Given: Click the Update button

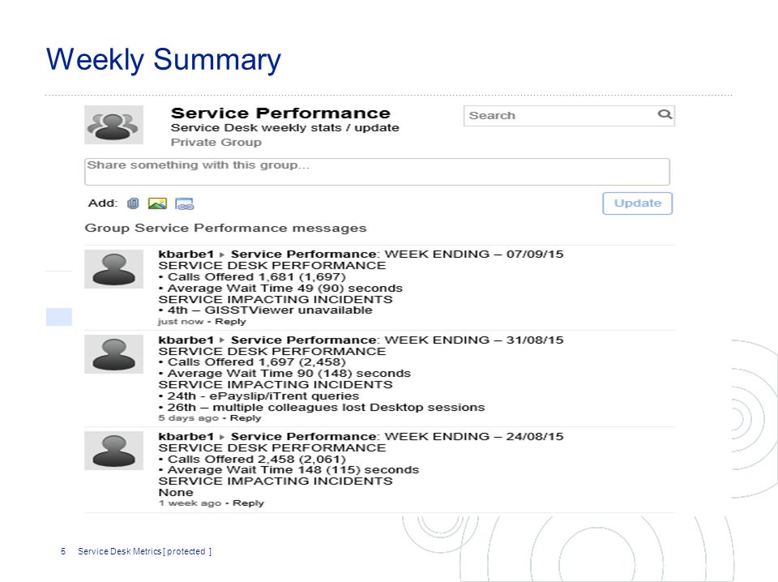Looking at the screenshot, I should tap(638, 203).
